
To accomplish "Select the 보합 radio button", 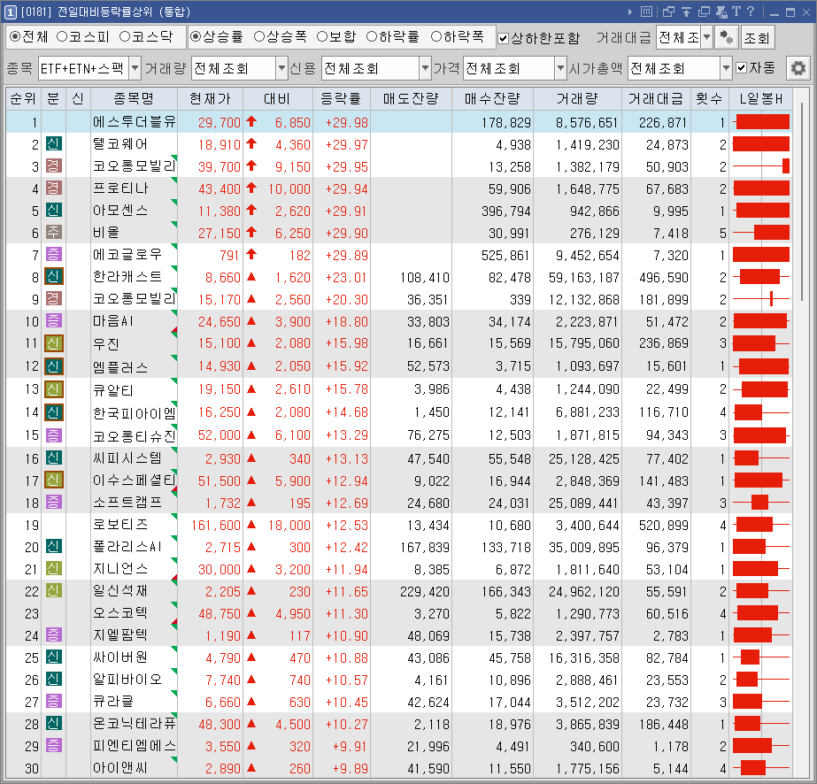I will [322, 36].
